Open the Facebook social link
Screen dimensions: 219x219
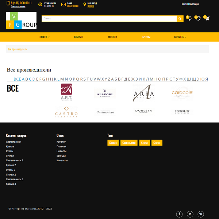[x=180, y=214]
